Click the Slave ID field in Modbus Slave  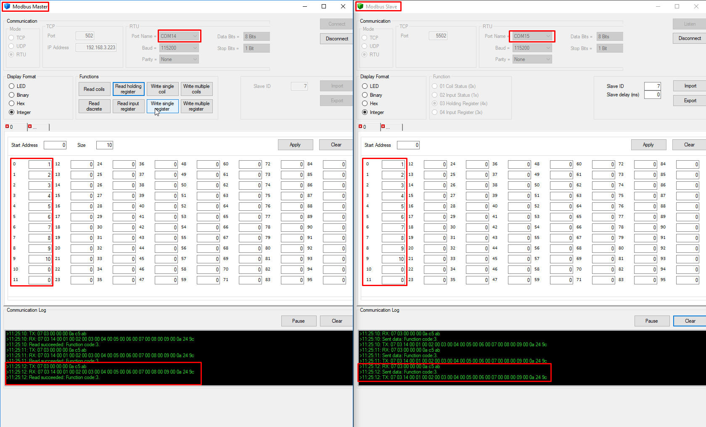653,86
